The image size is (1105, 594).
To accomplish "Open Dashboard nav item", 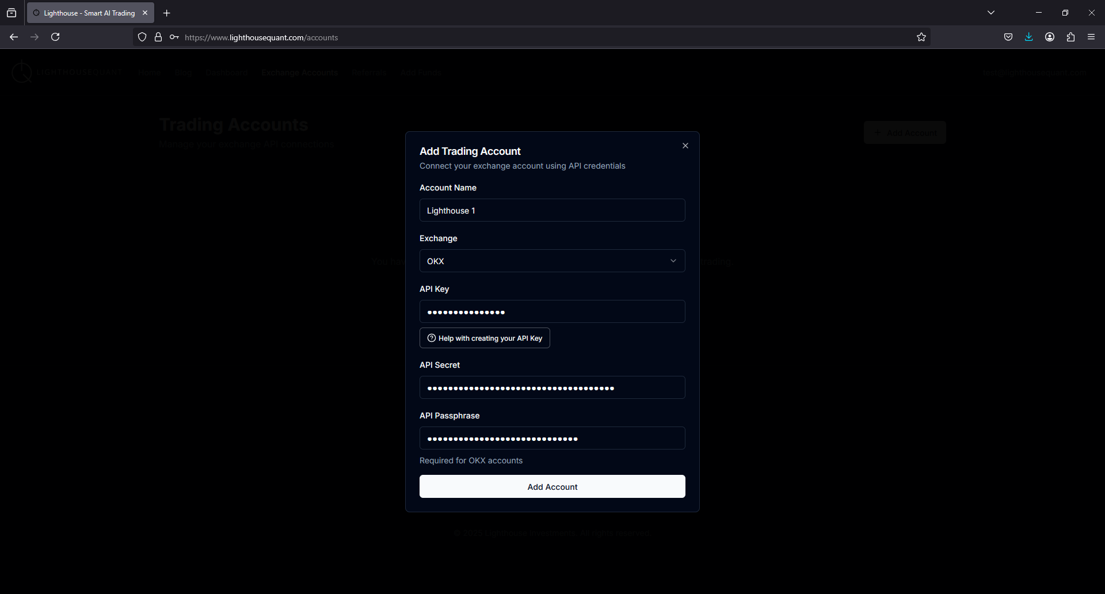I will point(227,73).
